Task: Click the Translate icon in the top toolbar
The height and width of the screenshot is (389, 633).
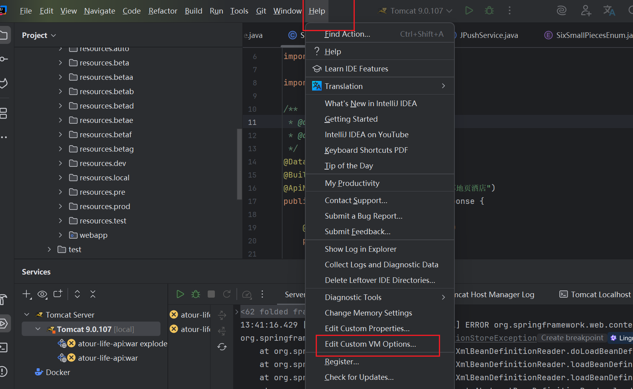Action: click(609, 11)
